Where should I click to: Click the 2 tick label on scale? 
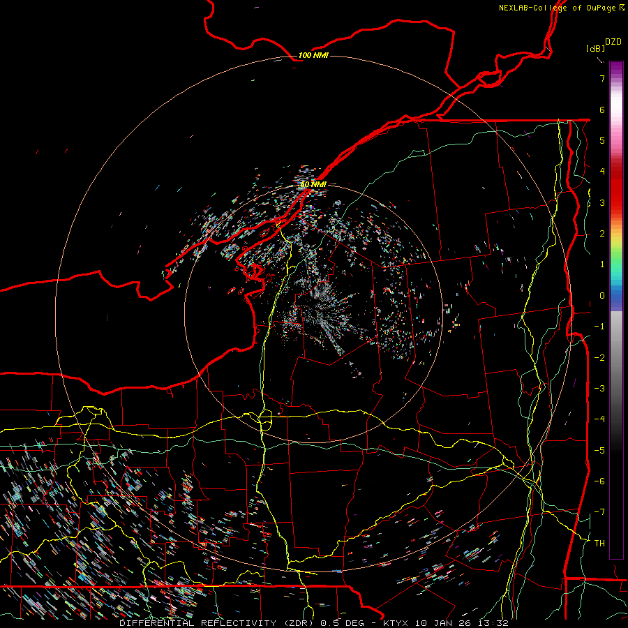click(602, 234)
